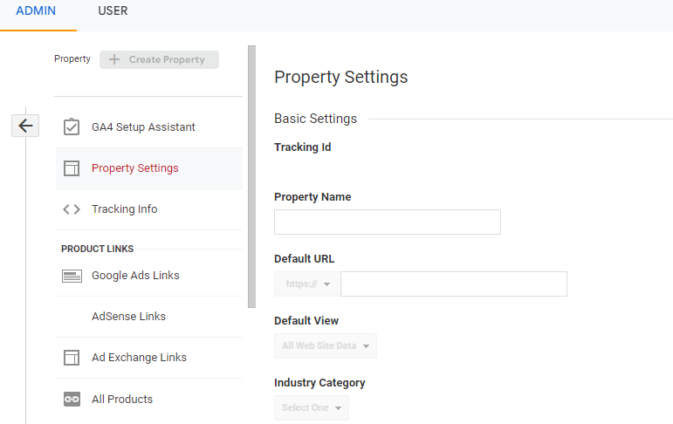Click the Property Settings layout icon
The image size is (673, 424).
click(72, 168)
